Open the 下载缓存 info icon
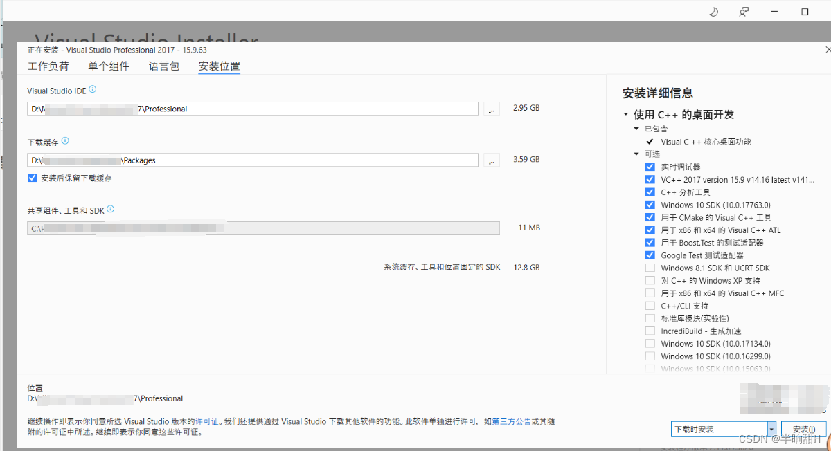 pyautogui.click(x=65, y=140)
